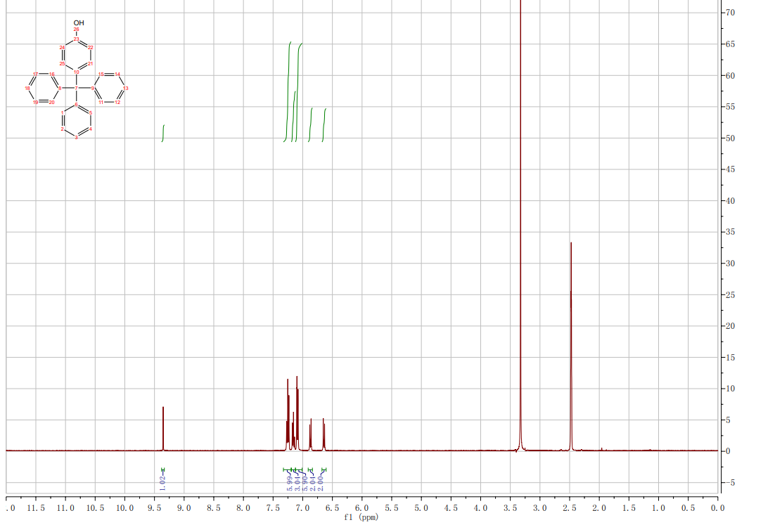The image size is (775, 532).
Task: Click the OH group label in the structure
Action: pyautogui.click(x=78, y=22)
